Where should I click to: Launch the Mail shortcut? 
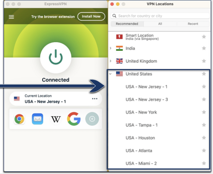37,119
